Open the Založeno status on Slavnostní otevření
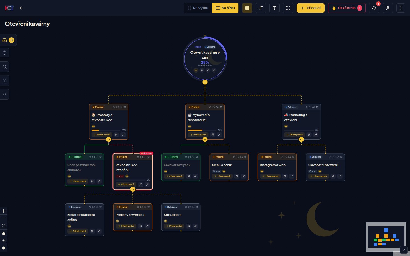 (315, 157)
